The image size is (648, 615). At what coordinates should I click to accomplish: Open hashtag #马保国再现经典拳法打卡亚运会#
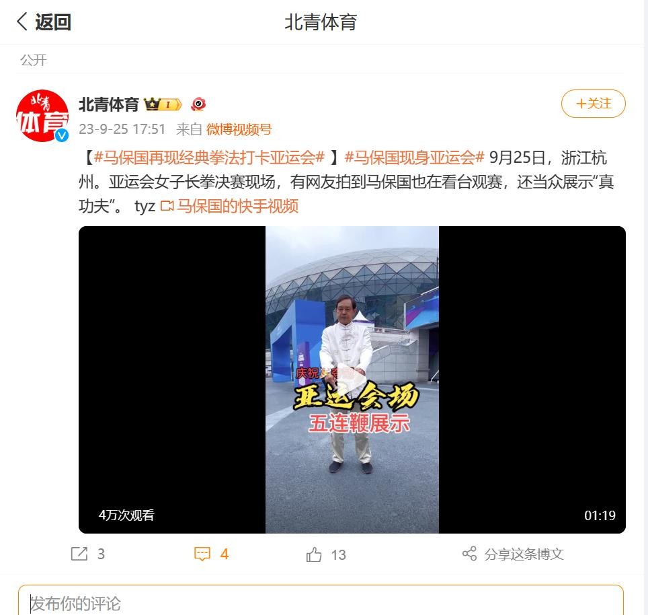click(209, 157)
